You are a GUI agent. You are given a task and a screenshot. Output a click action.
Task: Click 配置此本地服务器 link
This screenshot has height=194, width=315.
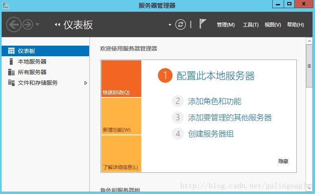[x=215, y=76]
